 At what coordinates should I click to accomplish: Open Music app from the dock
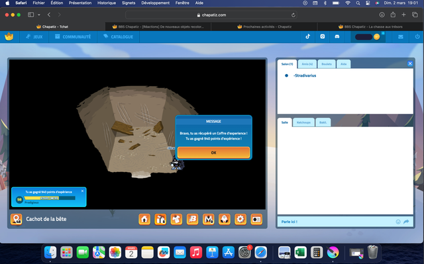point(196,253)
